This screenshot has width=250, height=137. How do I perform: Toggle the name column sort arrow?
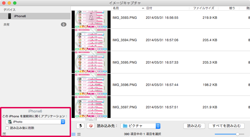[143, 8]
